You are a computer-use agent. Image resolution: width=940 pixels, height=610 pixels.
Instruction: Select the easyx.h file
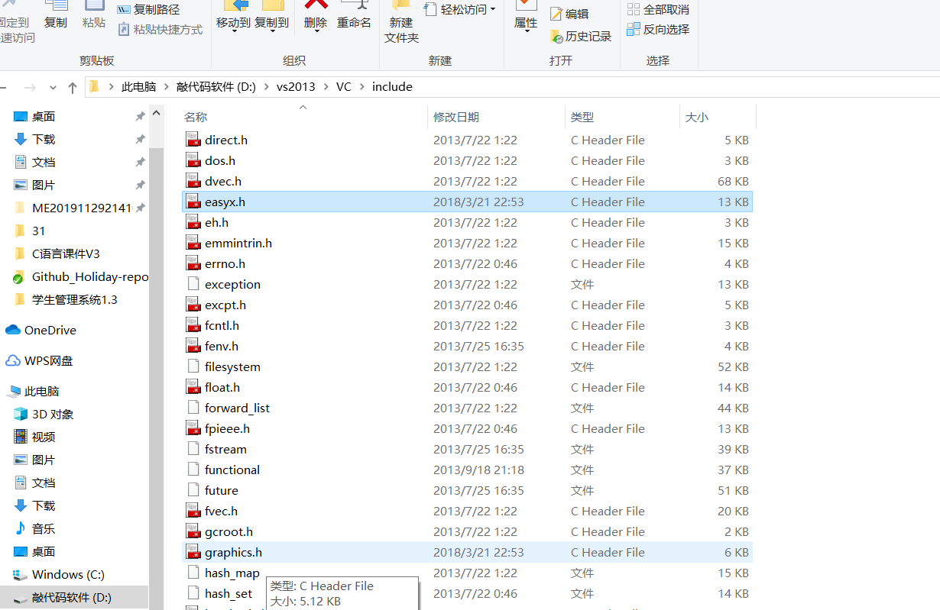point(467,202)
